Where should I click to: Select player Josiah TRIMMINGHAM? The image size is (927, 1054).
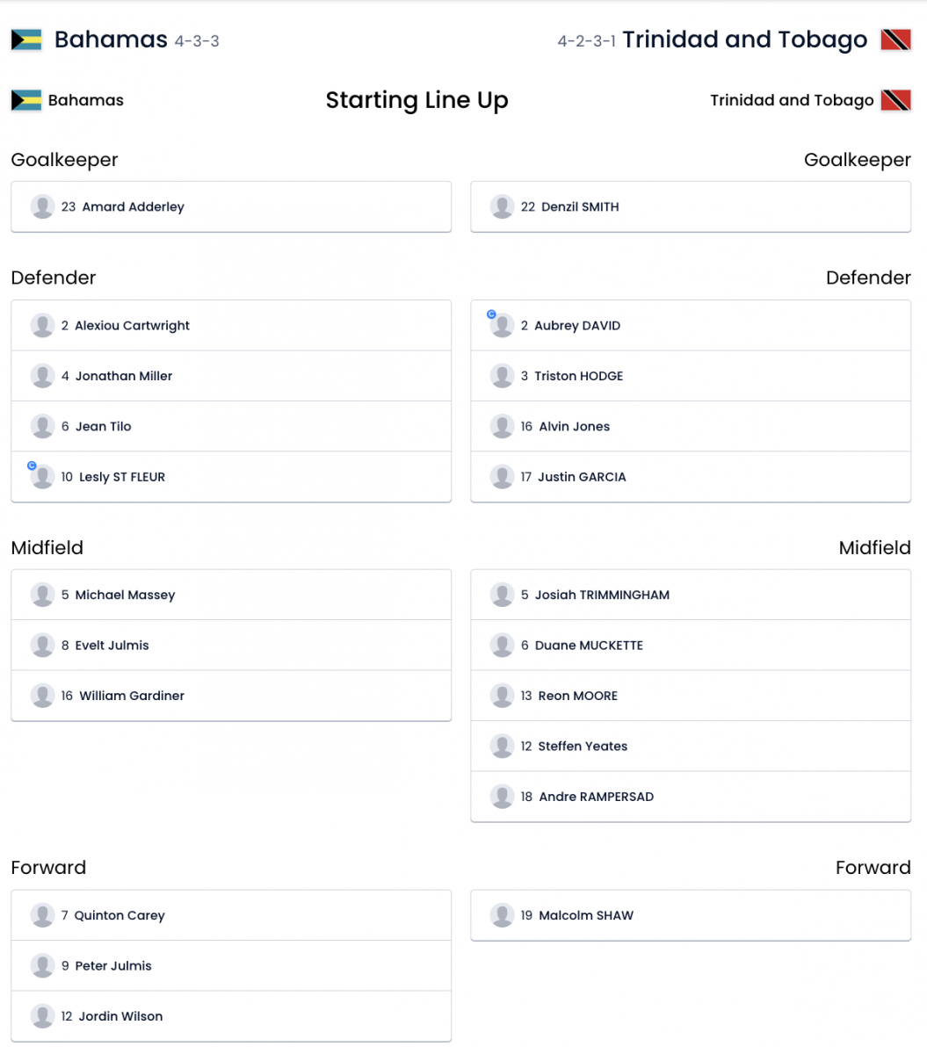coord(601,596)
